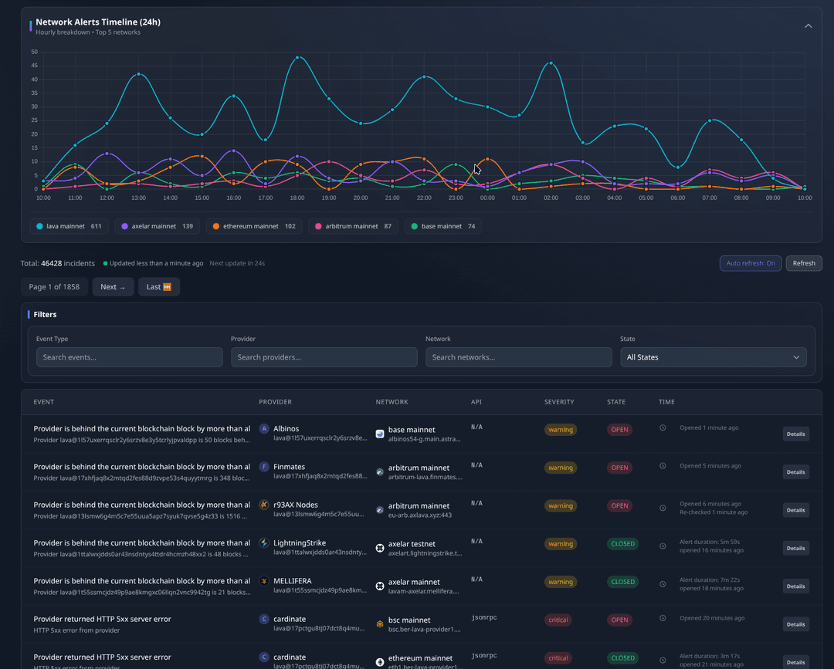Open the All States dropdown

tap(712, 357)
